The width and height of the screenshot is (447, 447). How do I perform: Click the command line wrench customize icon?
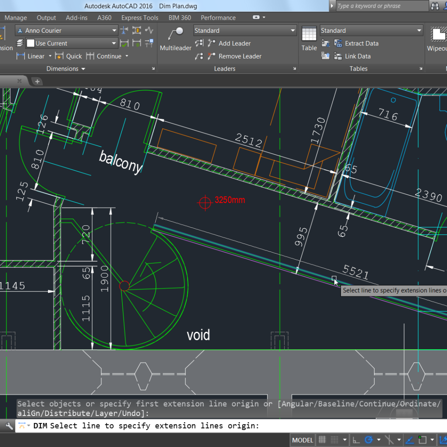[x=9, y=426]
